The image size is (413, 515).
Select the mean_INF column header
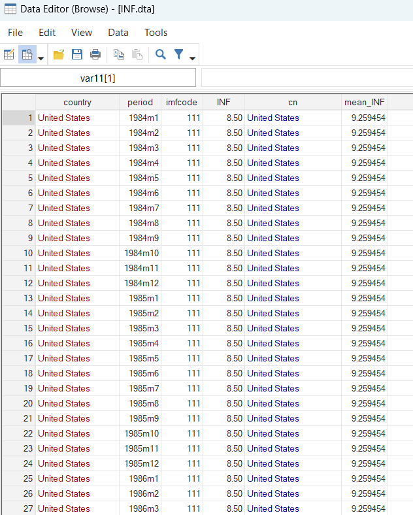[365, 103]
